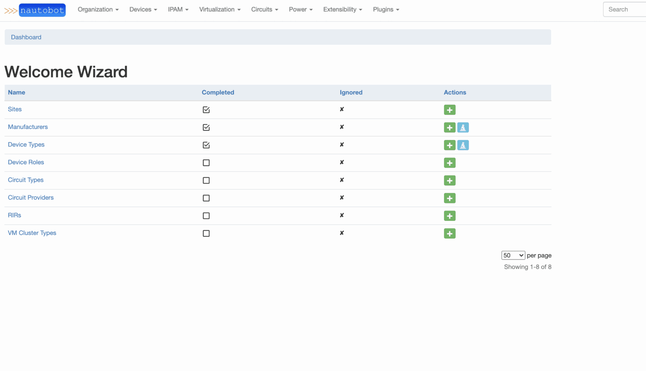
Task: Click the Ignored X mark for Circuit Providers
Action: [342, 198]
